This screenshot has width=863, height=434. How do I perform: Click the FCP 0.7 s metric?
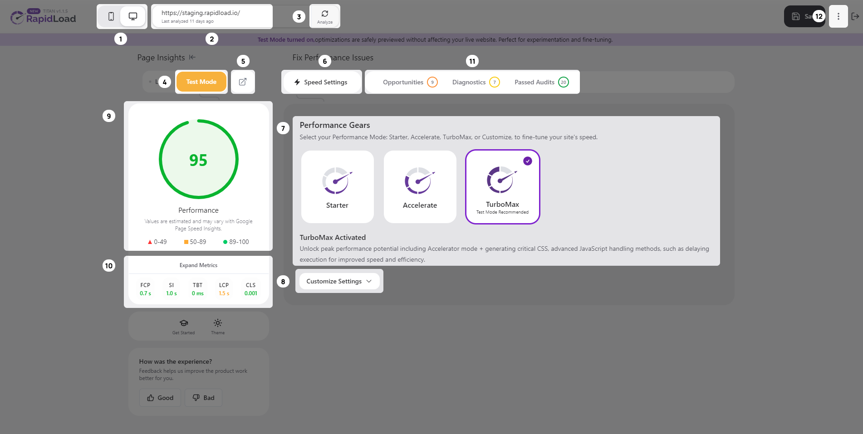tap(145, 289)
